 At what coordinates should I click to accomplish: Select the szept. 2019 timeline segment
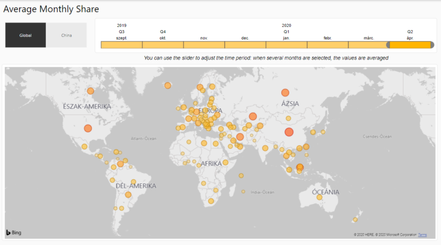click(121, 45)
